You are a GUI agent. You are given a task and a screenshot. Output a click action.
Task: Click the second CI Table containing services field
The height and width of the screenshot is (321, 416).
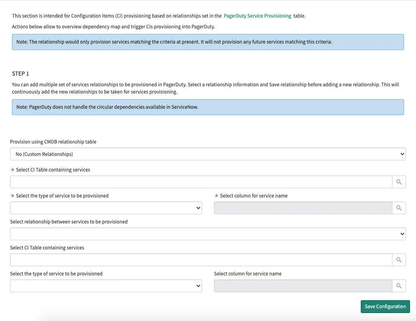pos(201,260)
